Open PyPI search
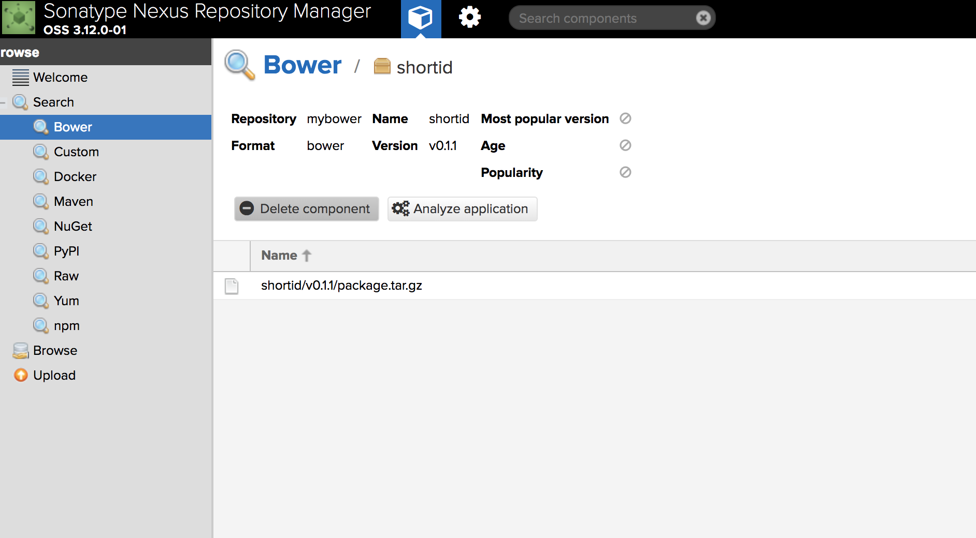Viewport: 976px width, 538px height. tap(106, 251)
